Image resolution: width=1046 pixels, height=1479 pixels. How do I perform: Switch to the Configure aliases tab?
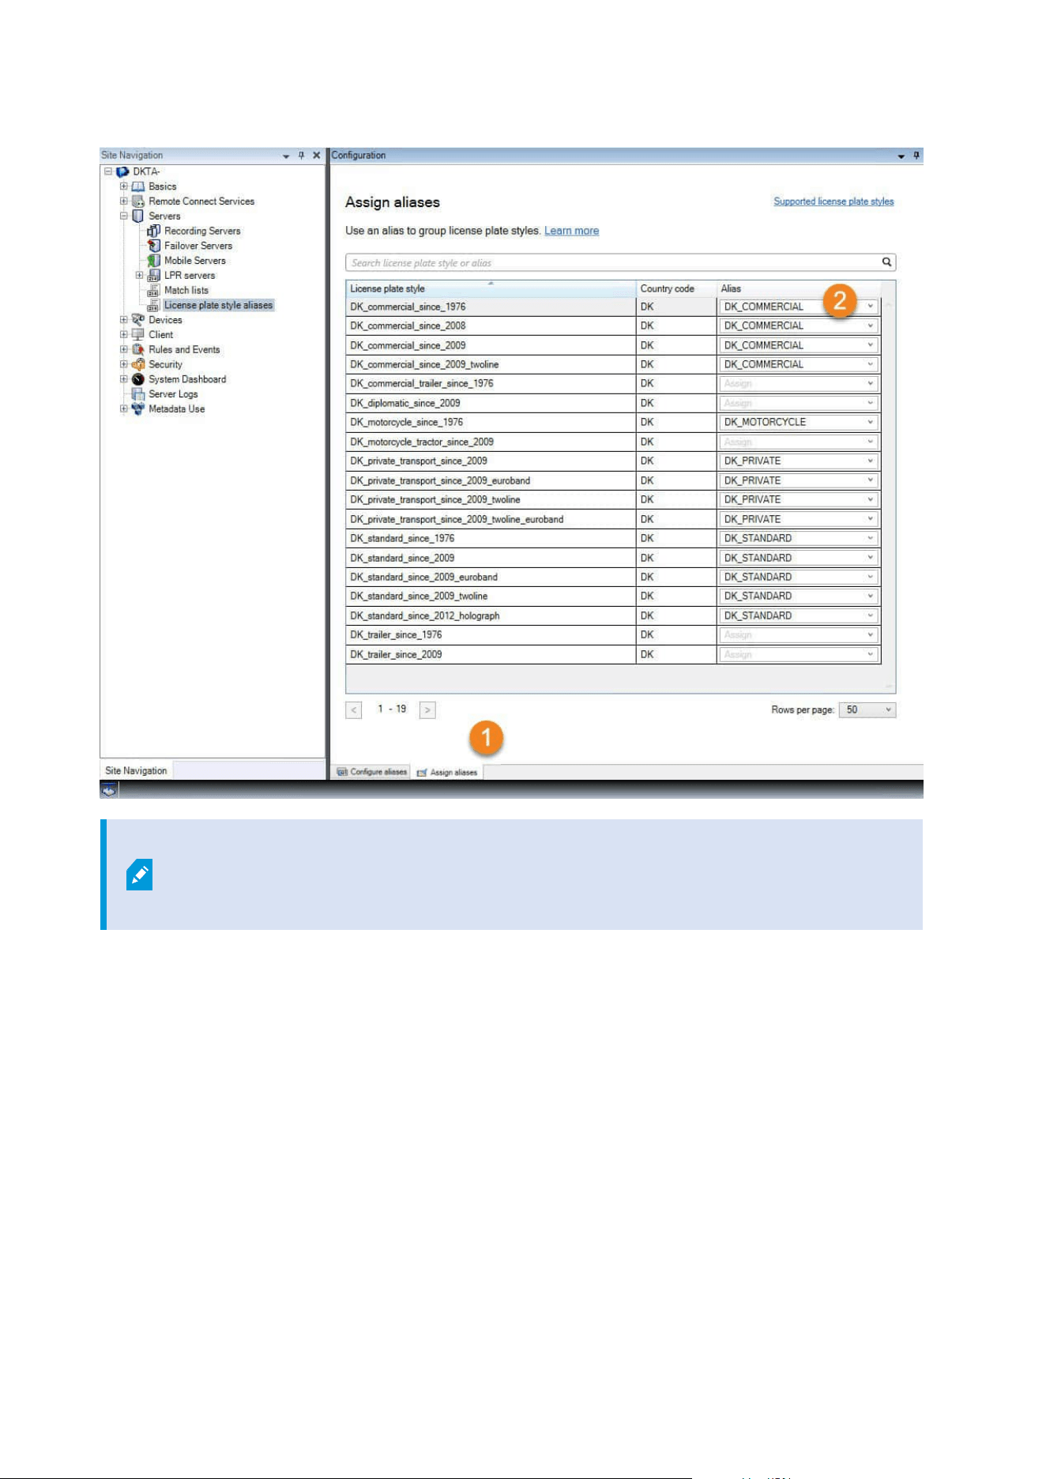click(372, 772)
